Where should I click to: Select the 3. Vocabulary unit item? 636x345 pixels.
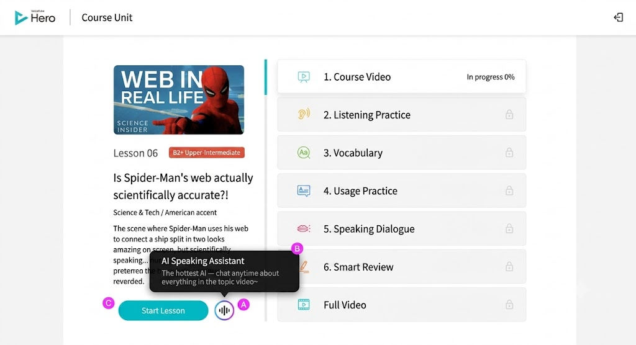pyautogui.click(x=402, y=153)
